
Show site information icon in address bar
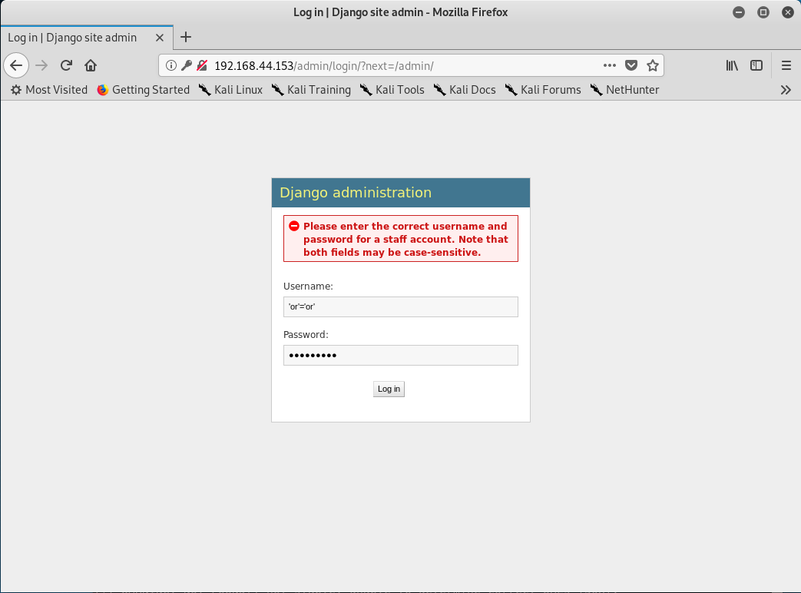point(171,65)
